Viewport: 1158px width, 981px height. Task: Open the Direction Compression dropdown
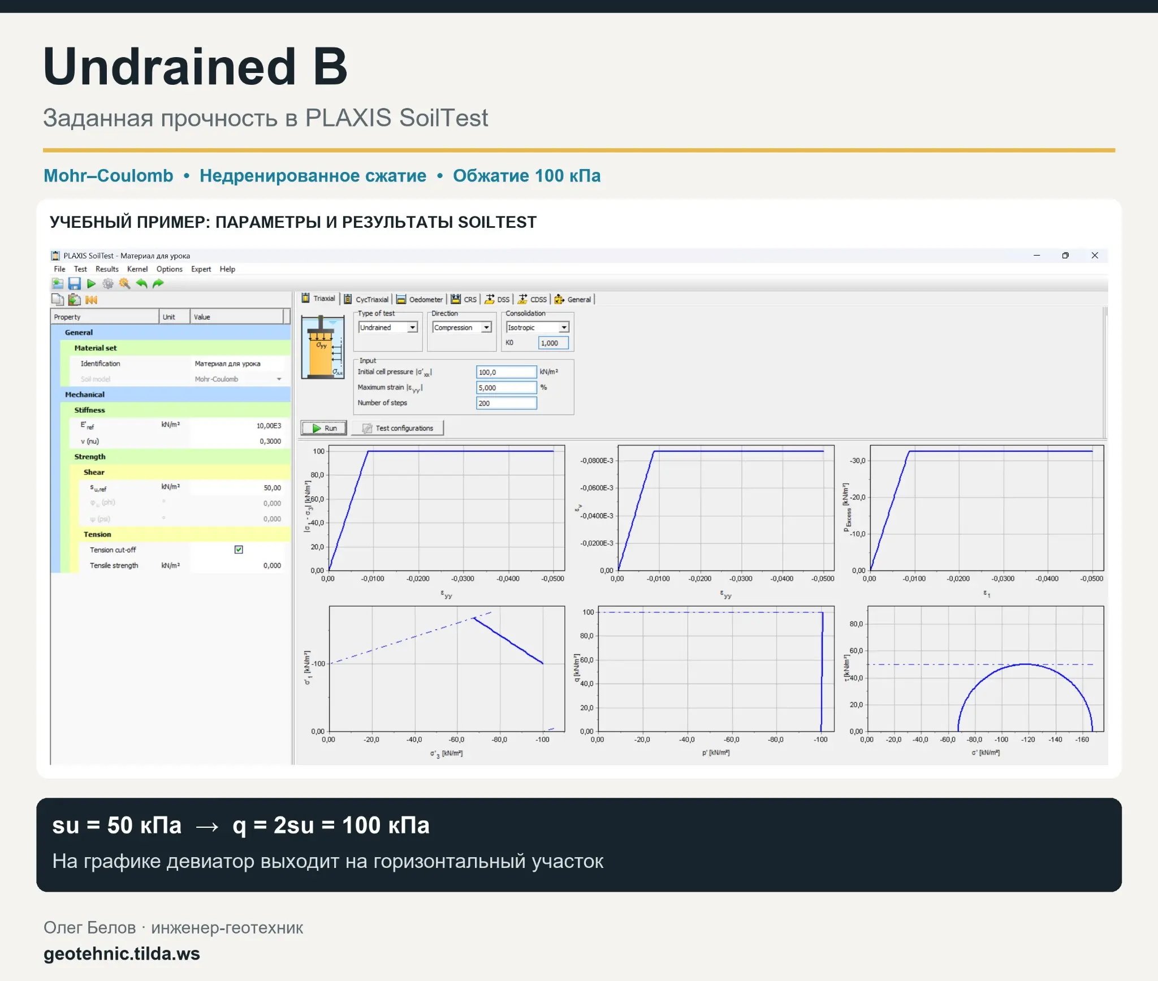click(462, 327)
